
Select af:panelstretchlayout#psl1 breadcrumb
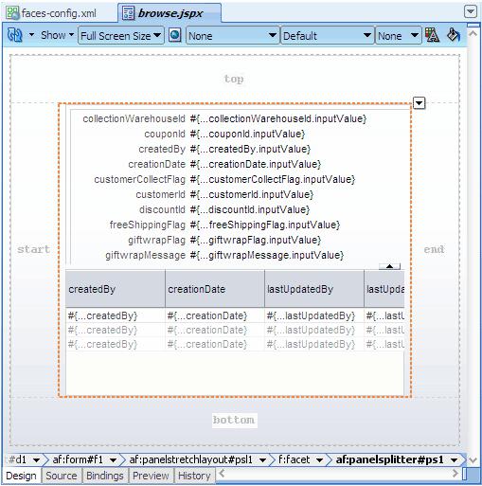tap(191, 459)
